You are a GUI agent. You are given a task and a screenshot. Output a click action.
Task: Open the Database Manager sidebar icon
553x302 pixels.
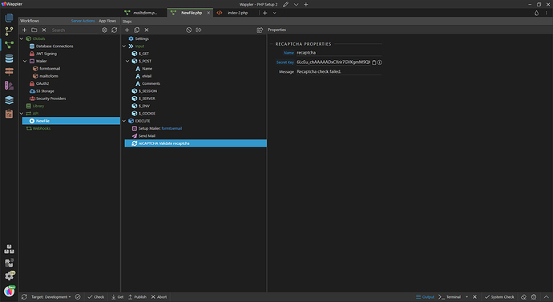(9, 58)
